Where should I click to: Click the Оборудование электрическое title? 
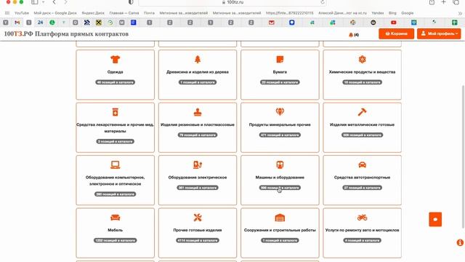coord(198,178)
